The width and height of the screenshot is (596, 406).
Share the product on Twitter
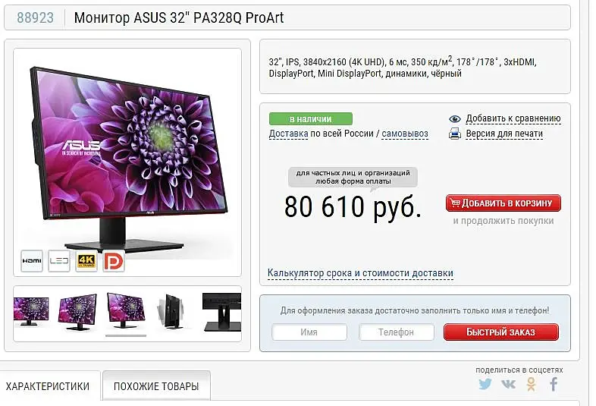[x=485, y=383]
